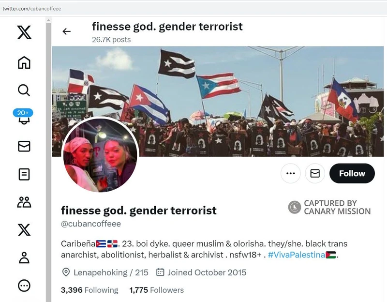Open Premium X icon in lower sidebar
Image resolution: width=387 pixels, height=302 pixels.
[x=24, y=230]
